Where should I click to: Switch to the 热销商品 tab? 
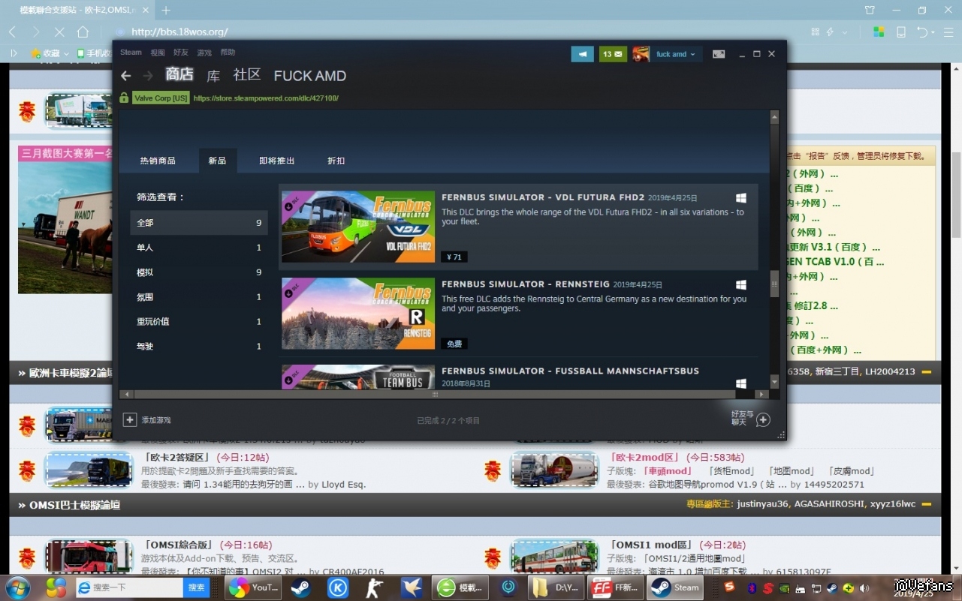click(x=158, y=161)
